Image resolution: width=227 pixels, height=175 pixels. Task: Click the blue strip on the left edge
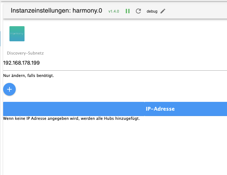(x=0, y=39)
